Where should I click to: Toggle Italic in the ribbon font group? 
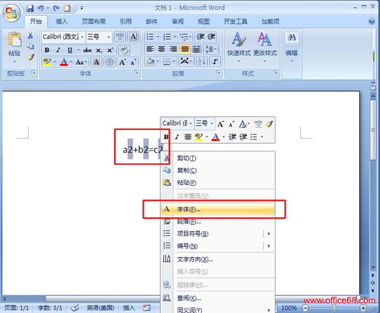coord(58,50)
